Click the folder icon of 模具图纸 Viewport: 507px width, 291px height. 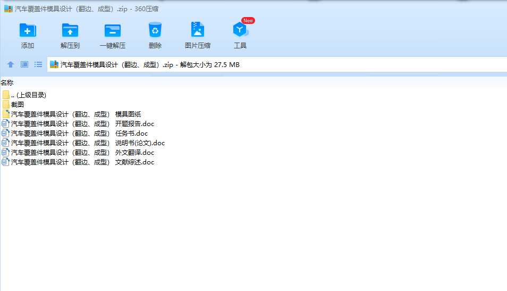(x=6, y=114)
